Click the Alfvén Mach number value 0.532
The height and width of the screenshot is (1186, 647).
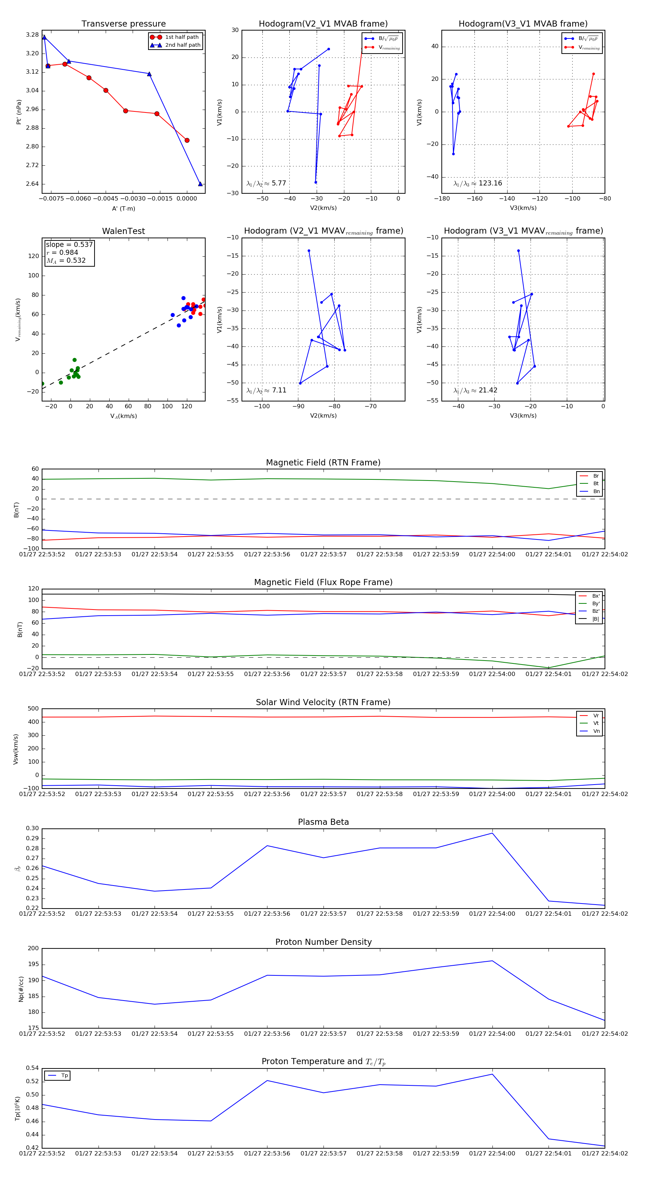pyautogui.click(x=66, y=261)
